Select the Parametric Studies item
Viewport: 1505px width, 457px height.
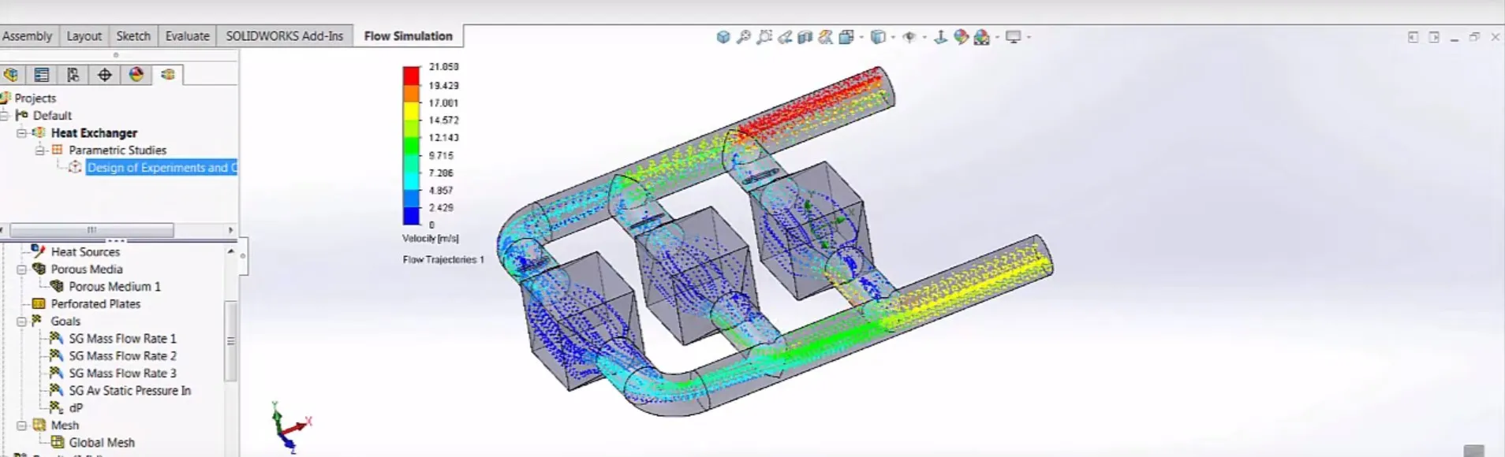point(118,150)
